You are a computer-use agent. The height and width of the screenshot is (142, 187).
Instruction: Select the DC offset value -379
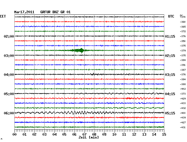(183, 51)
